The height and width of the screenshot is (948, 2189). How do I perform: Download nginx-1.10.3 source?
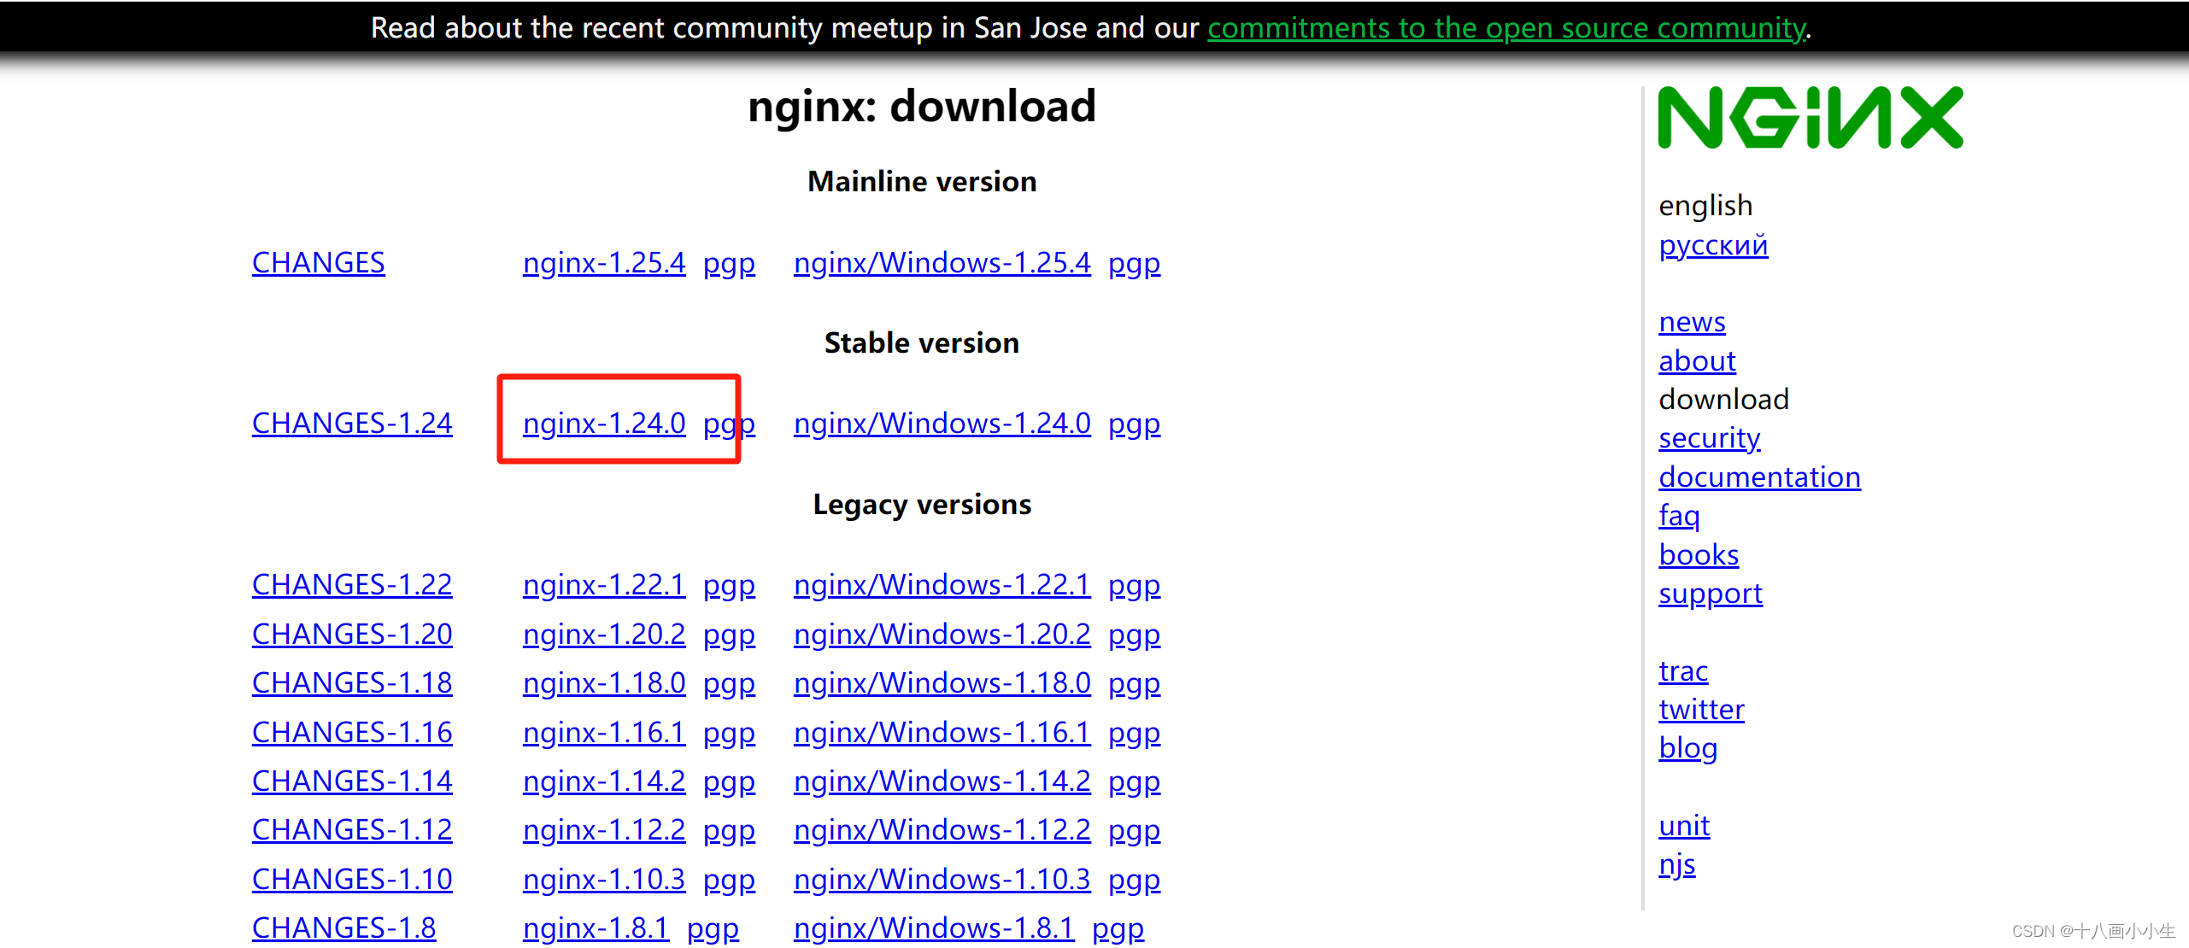[x=604, y=879]
